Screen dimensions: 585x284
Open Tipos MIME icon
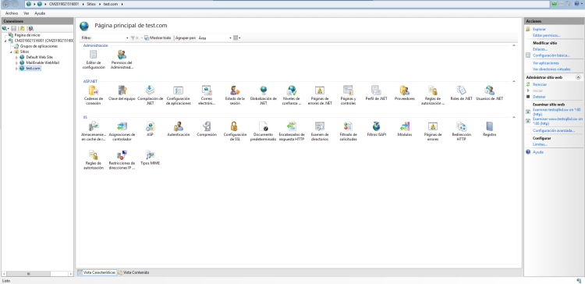click(151, 158)
